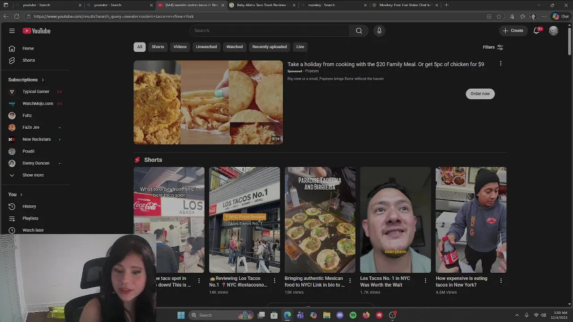Open a new browser tab
Screen dimensions: 573x322
446,5
